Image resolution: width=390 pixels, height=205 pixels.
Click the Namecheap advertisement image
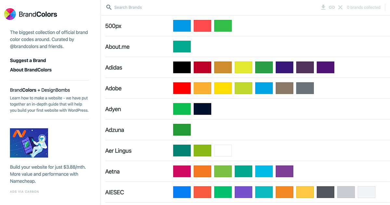[29, 143]
